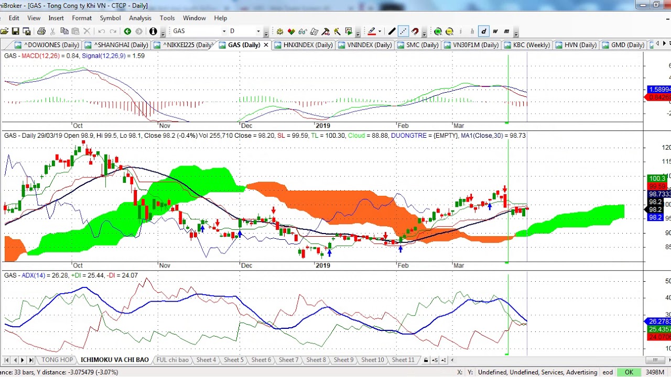Select the solid trend line drawing tool
This screenshot has width=671, height=377.
(x=392, y=31)
